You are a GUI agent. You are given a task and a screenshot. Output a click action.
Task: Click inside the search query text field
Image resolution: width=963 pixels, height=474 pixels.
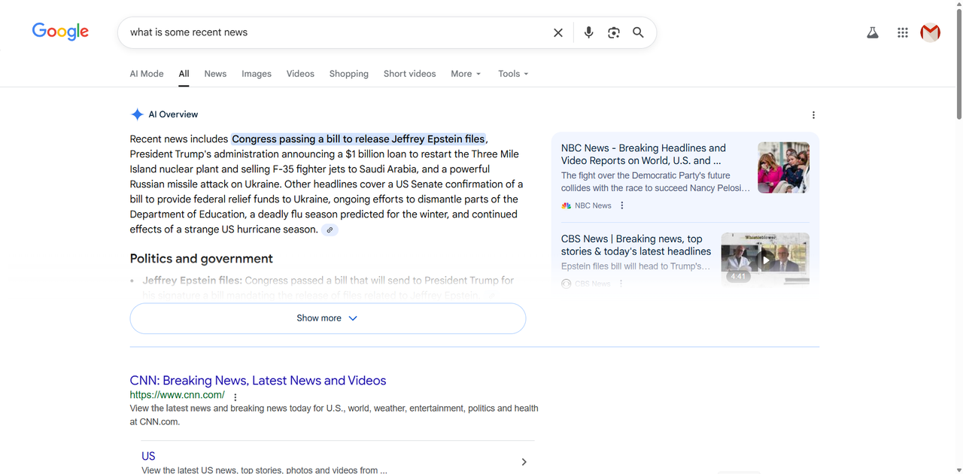(339, 32)
